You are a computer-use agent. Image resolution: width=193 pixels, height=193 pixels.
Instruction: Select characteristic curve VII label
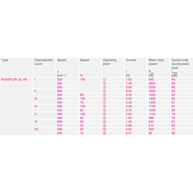pyautogui.click(x=36, y=129)
